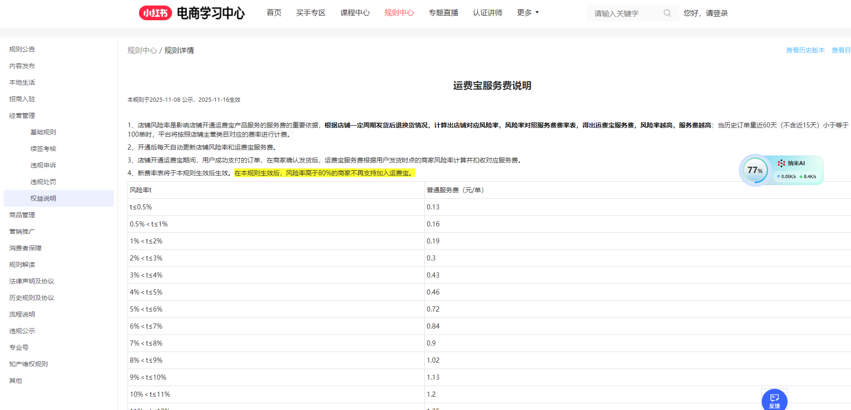851x410 pixels.
Task: Expand the 营销推广 sidebar category
Action: click(22, 231)
